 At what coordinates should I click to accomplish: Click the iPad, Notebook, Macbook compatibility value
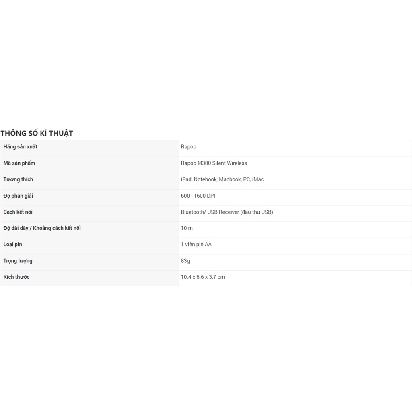pos(222,179)
